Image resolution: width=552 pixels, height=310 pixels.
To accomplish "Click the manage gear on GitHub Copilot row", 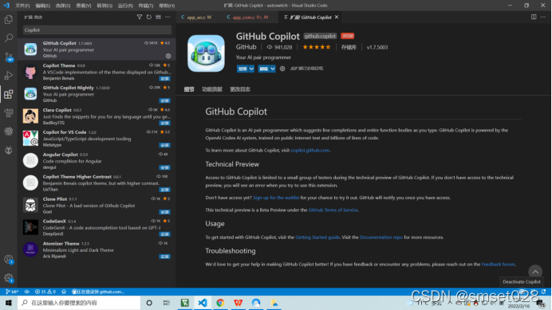I will pyautogui.click(x=168, y=56).
